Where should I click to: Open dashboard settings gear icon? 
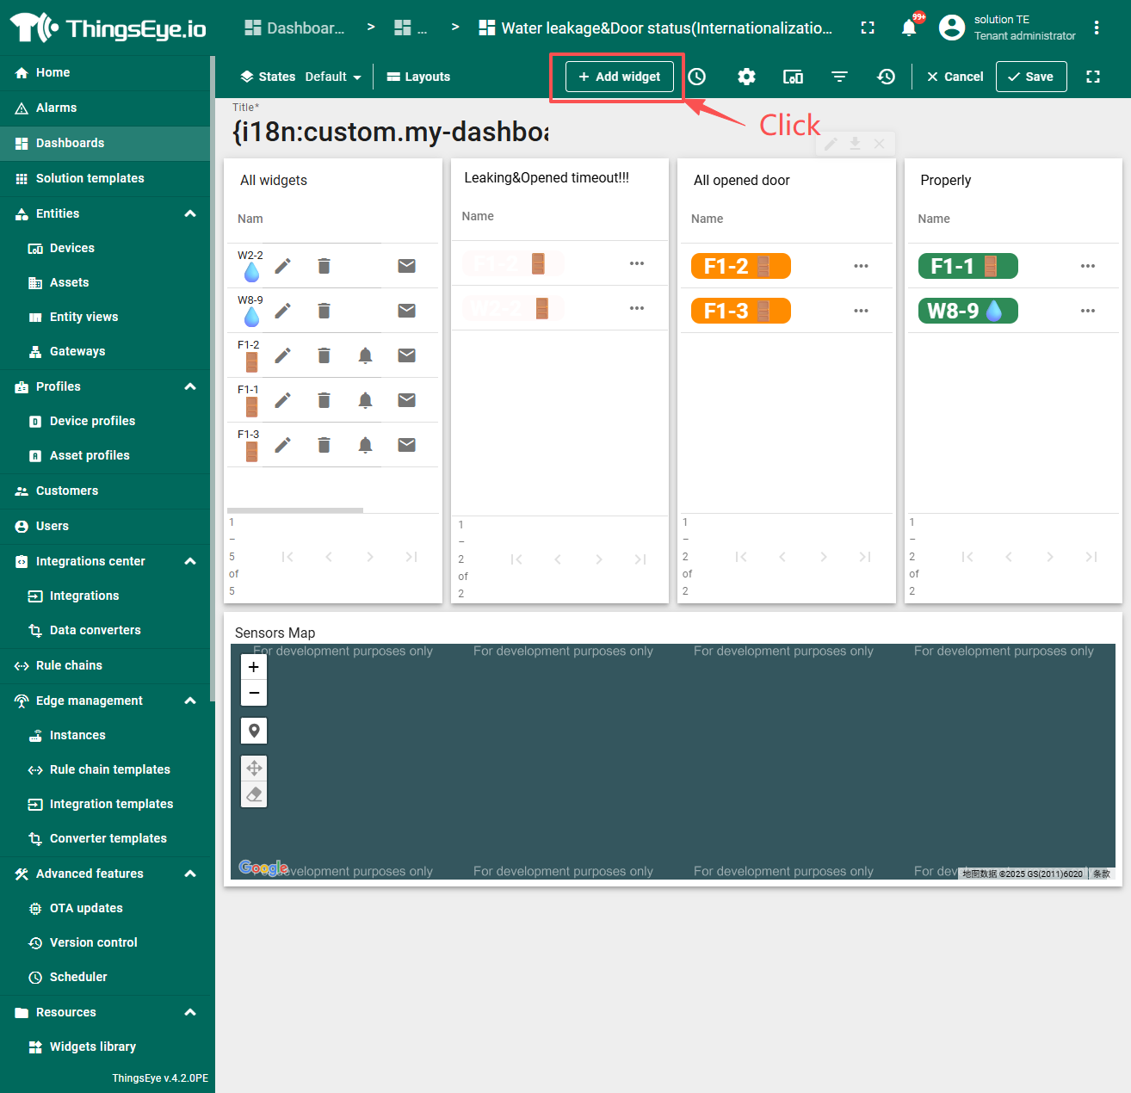point(746,77)
